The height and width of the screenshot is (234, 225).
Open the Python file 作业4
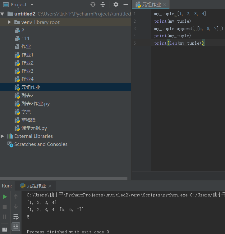click(x=27, y=79)
